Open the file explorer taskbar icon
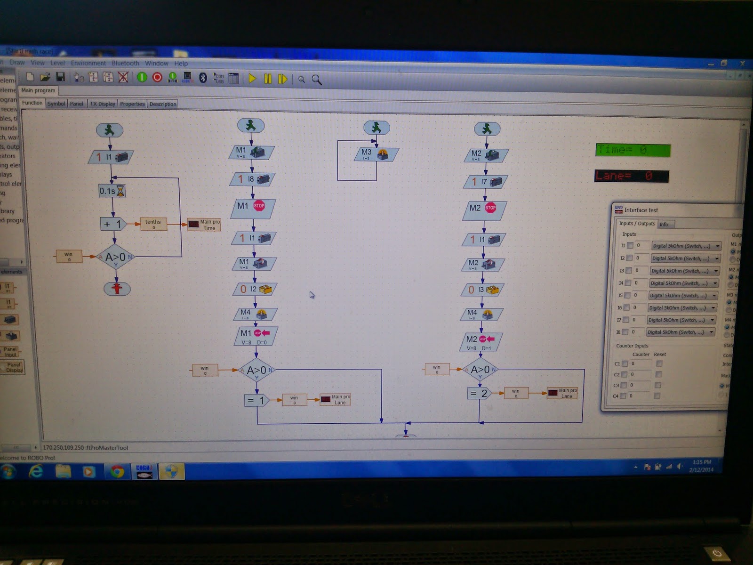The image size is (753, 565). click(x=63, y=471)
